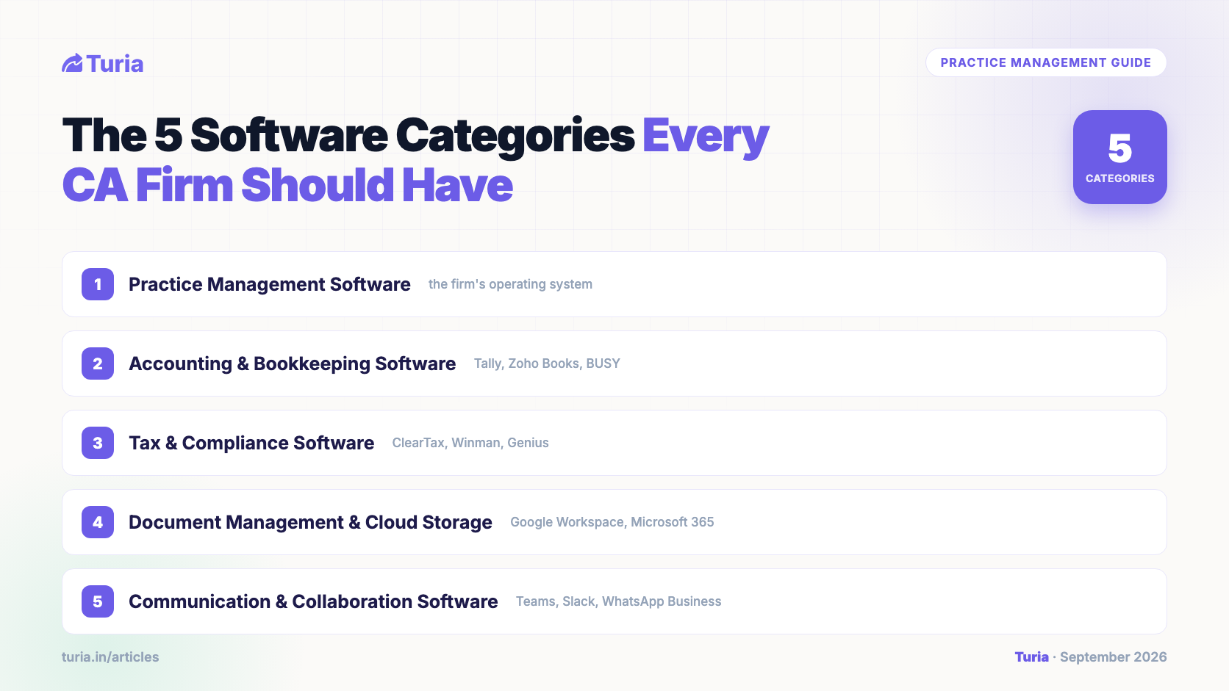This screenshot has width=1229, height=691.
Task: Click the purple 5 Categories tile
Action: pyautogui.click(x=1120, y=157)
